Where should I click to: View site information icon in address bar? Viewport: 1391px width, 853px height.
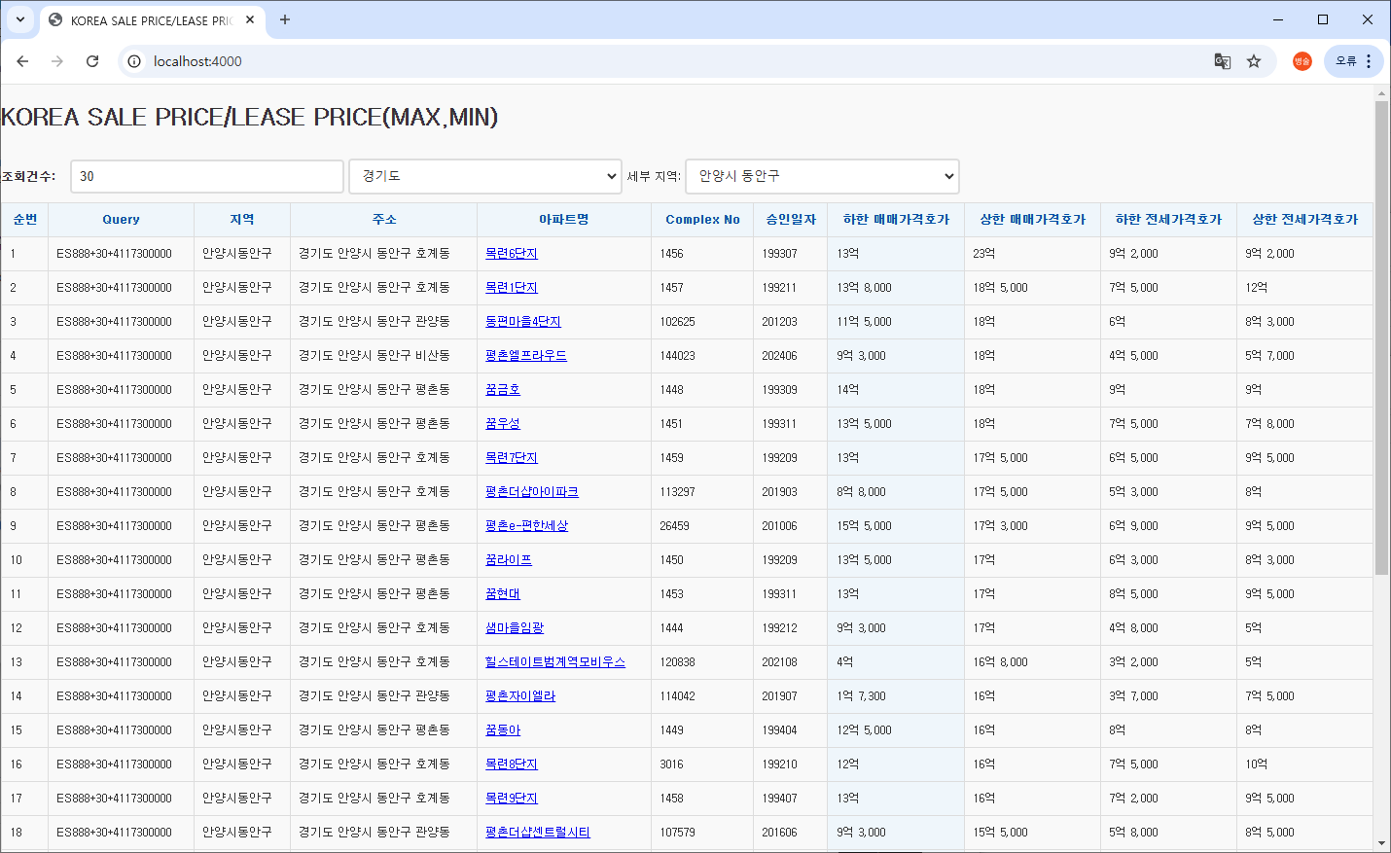coord(135,61)
